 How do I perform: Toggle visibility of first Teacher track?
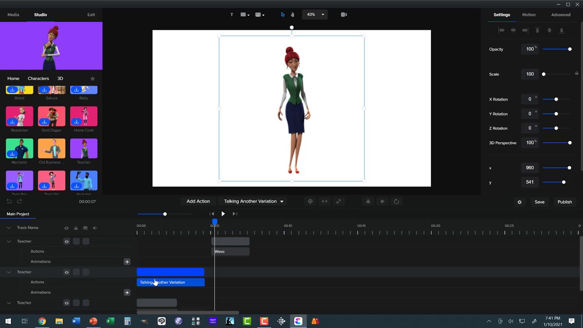(66, 241)
